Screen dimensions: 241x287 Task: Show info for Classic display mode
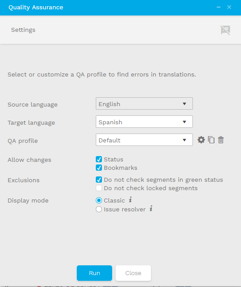(130, 199)
